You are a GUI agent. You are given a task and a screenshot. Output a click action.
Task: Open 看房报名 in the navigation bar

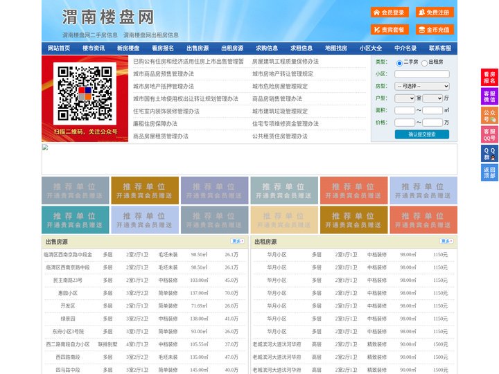coord(163,48)
